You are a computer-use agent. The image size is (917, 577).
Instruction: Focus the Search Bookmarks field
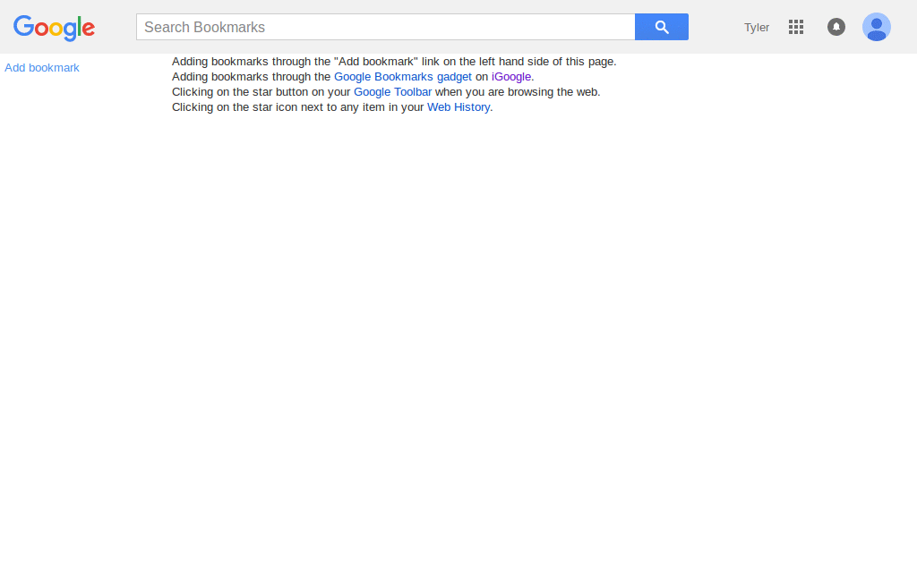pos(385,27)
